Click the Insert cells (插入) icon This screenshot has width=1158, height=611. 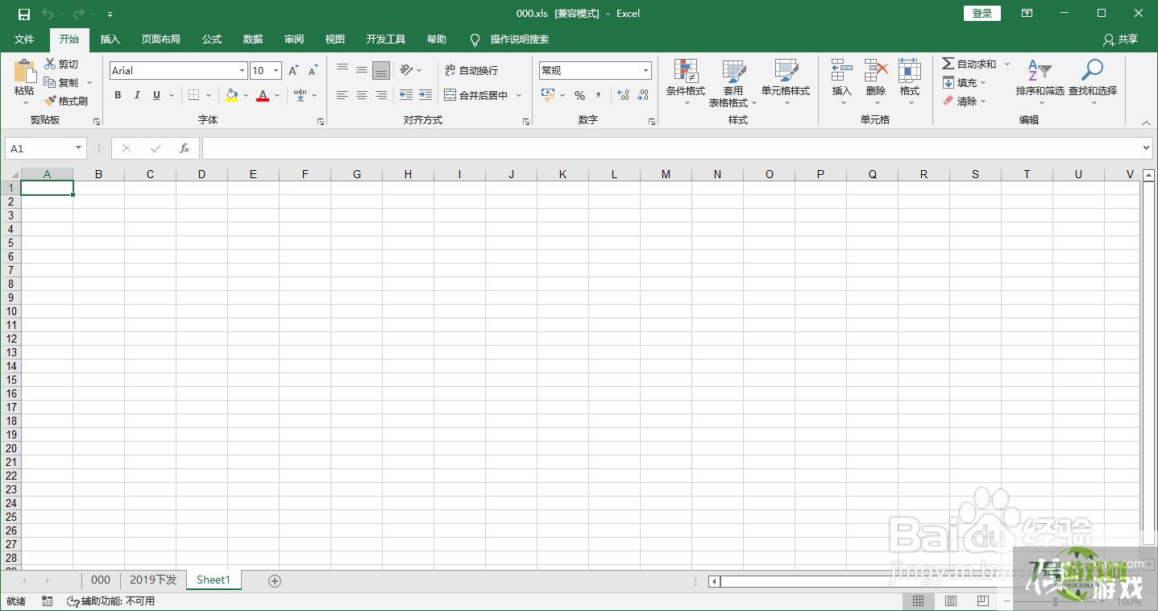841,71
